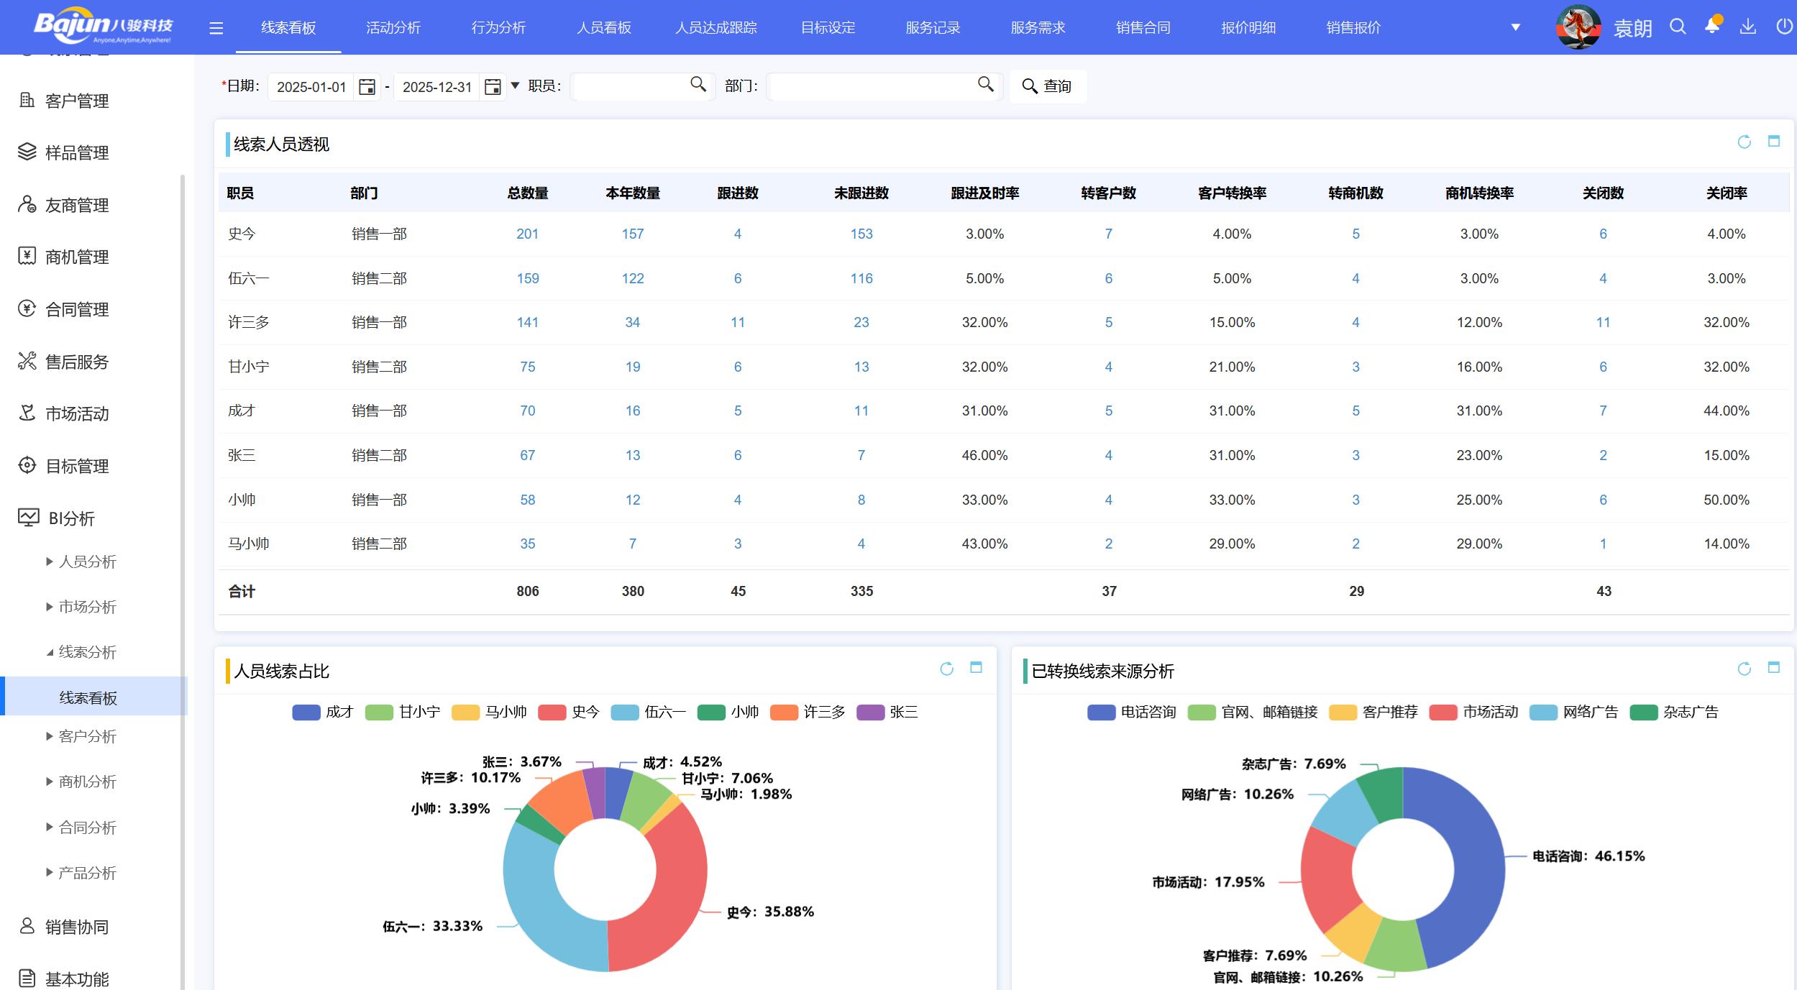
Task: Click the power logout icon
Action: point(1784,27)
